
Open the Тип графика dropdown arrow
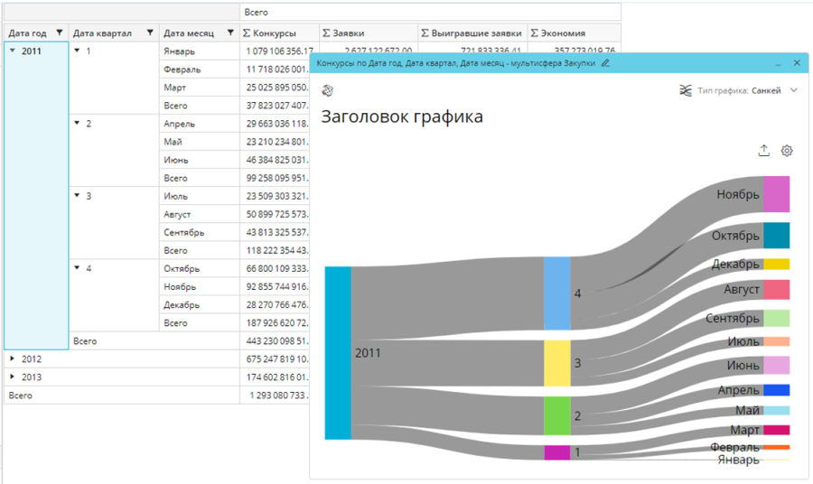pyautogui.click(x=794, y=90)
